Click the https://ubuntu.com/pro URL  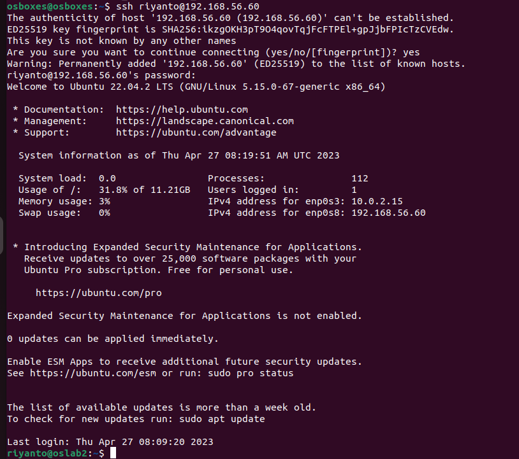tap(99, 293)
